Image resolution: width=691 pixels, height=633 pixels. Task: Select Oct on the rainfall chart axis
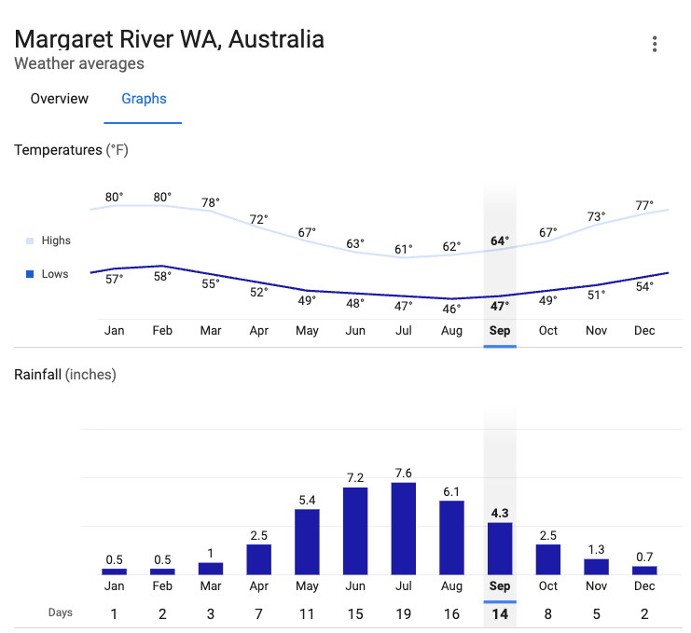tap(548, 586)
